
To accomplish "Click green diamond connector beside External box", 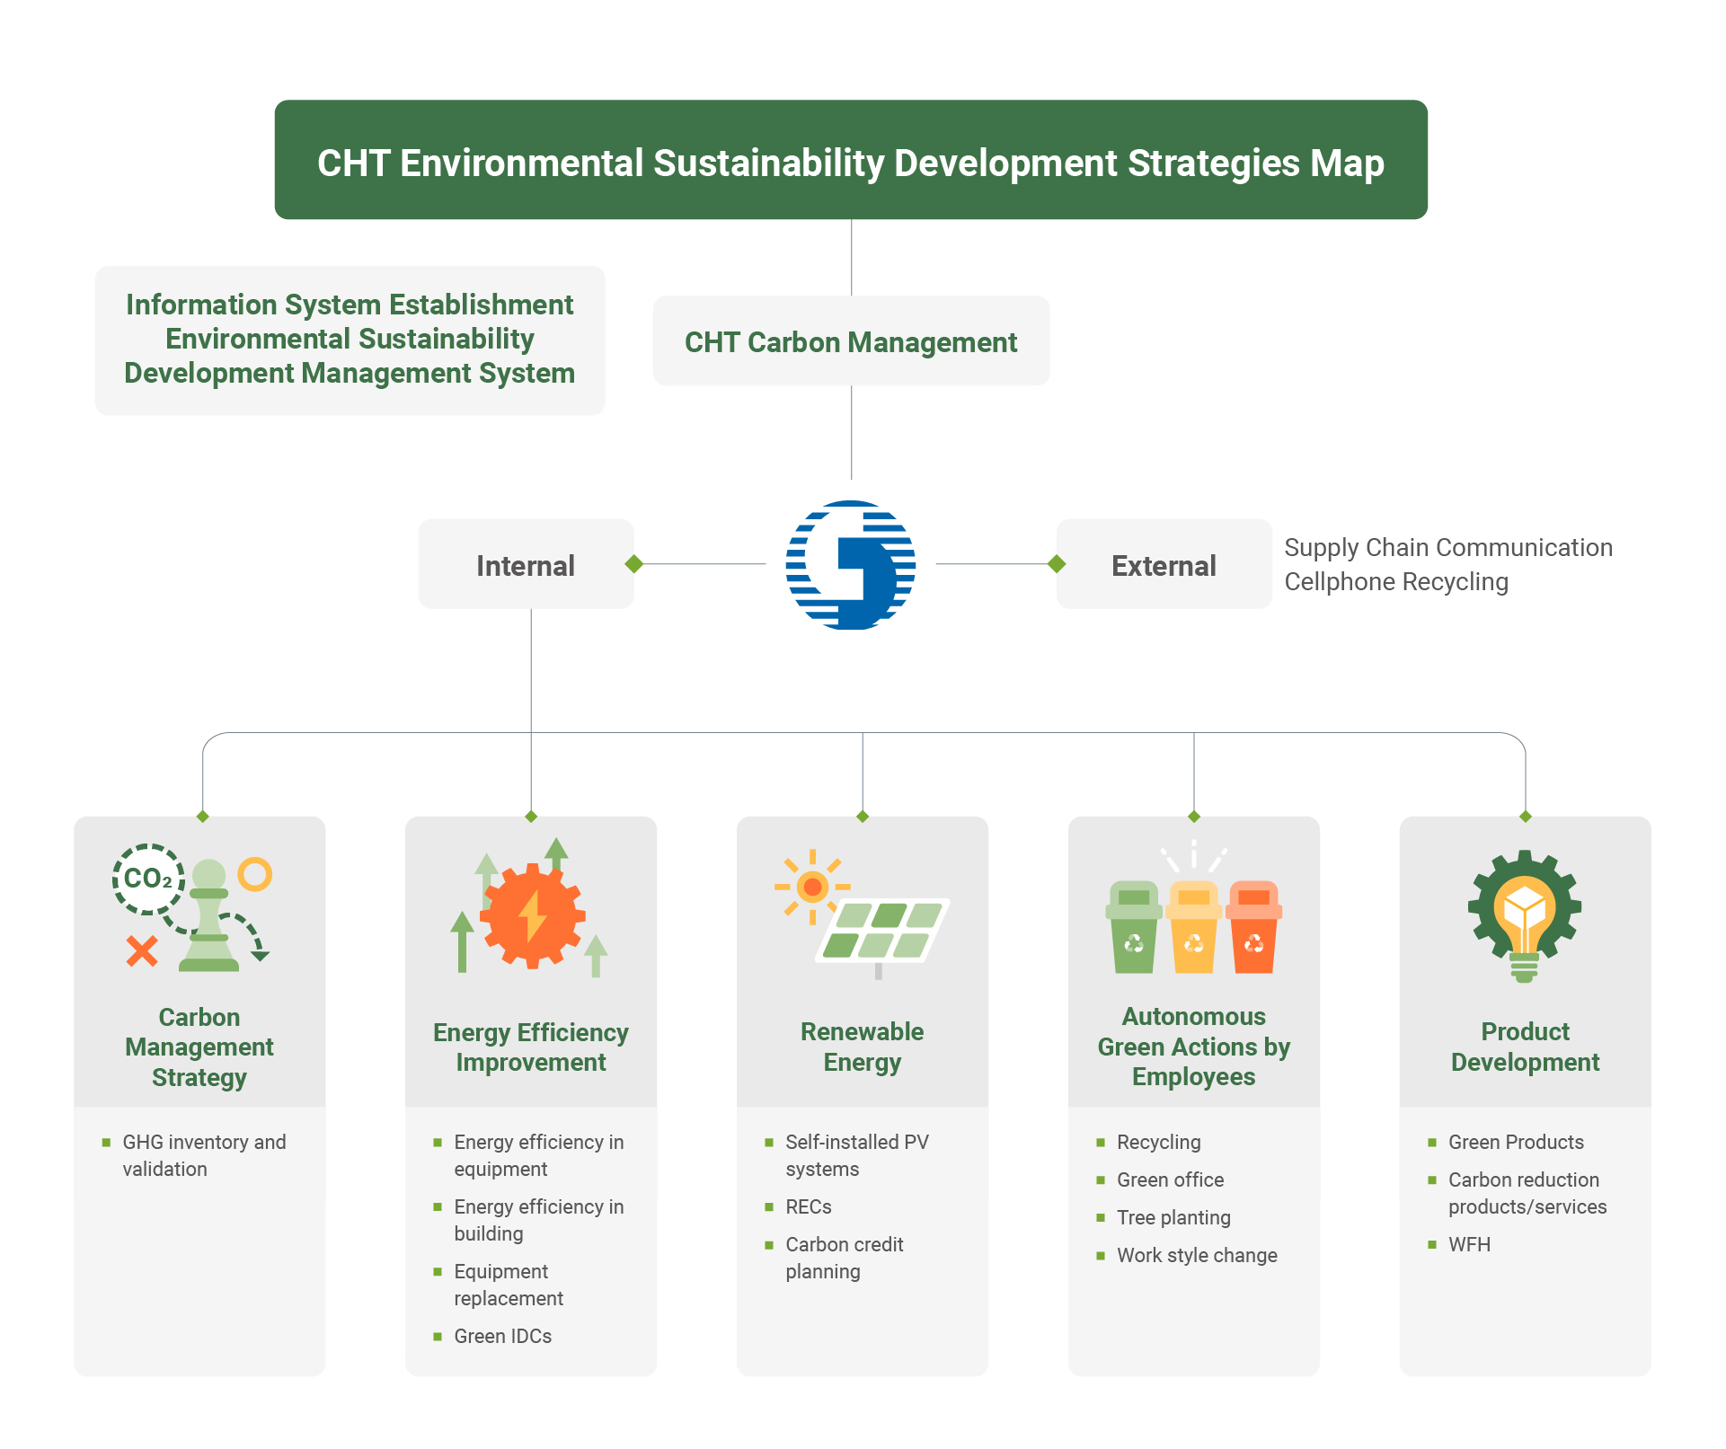I will click(x=1057, y=564).
